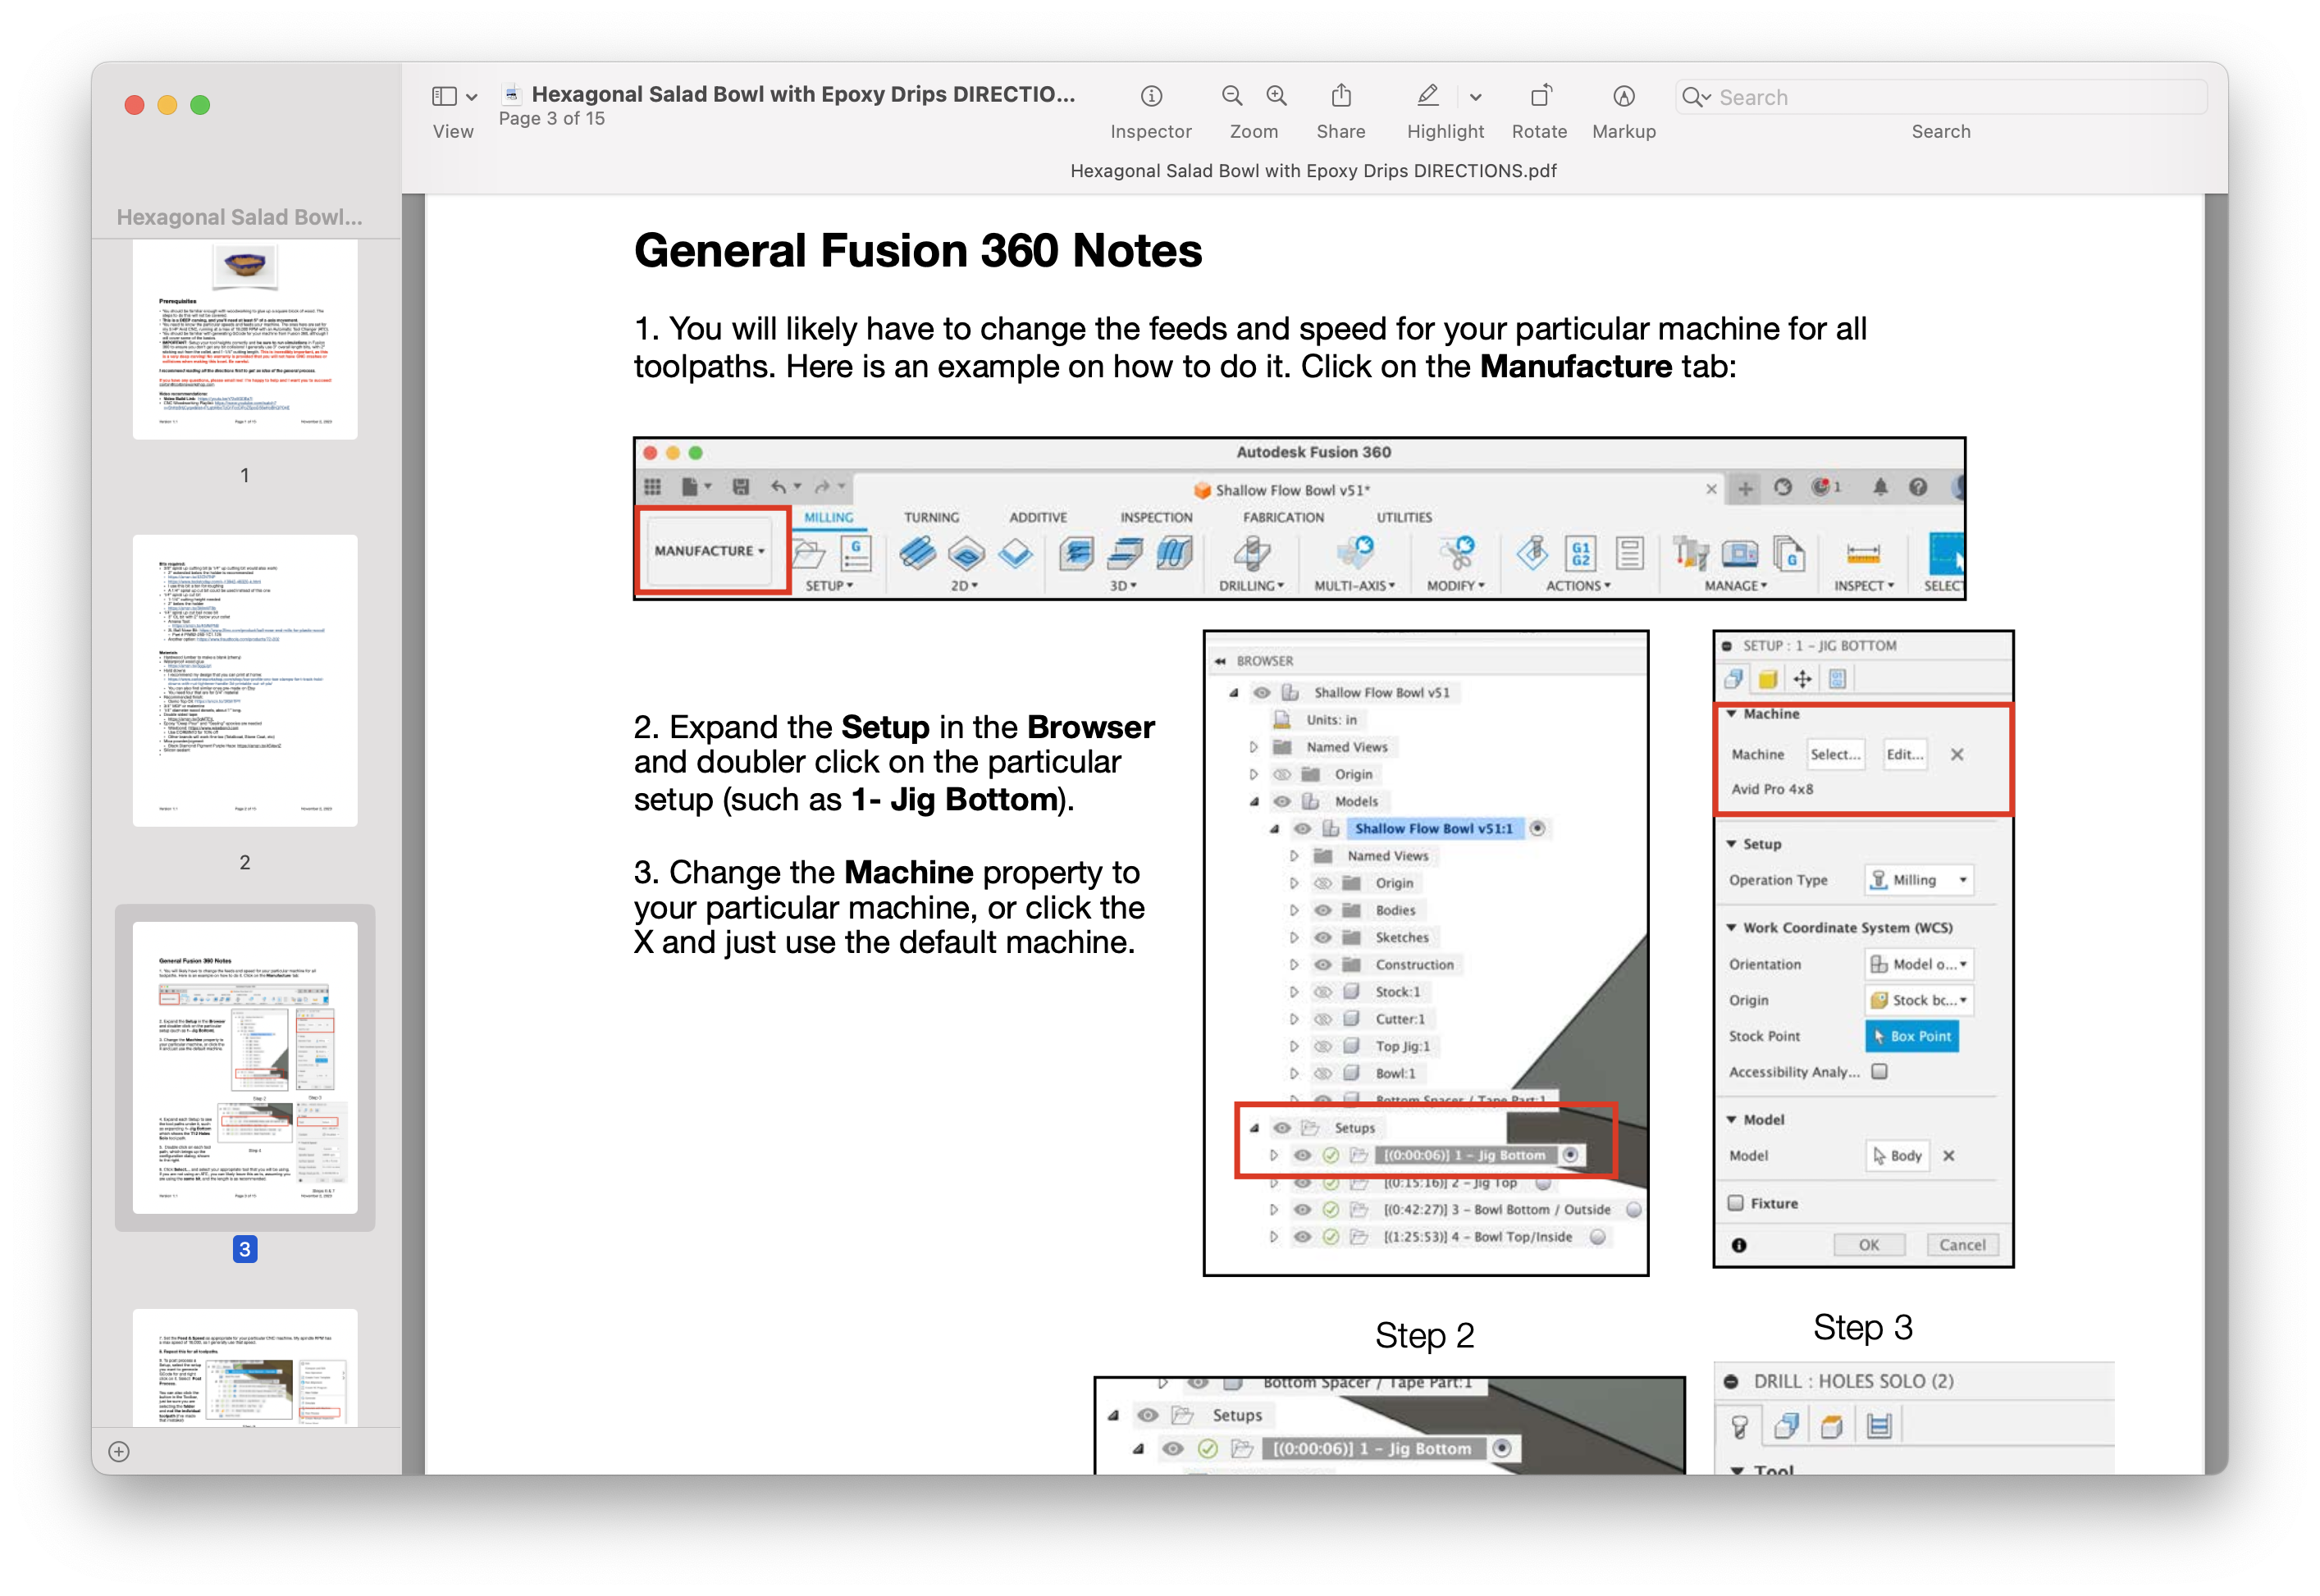Select the radio button beside Shallow Flow Bowl v51:1

click(1538, 828)
